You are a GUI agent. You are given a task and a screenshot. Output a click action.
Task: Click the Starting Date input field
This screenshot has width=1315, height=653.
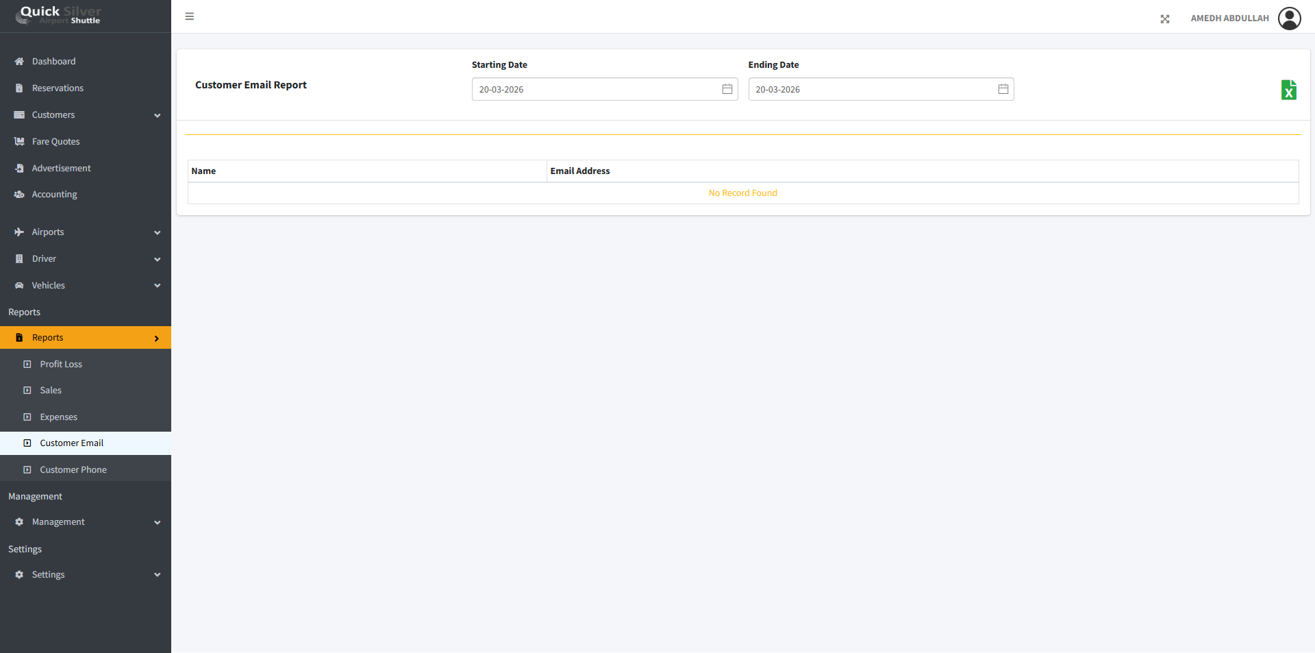coord(592,90)
